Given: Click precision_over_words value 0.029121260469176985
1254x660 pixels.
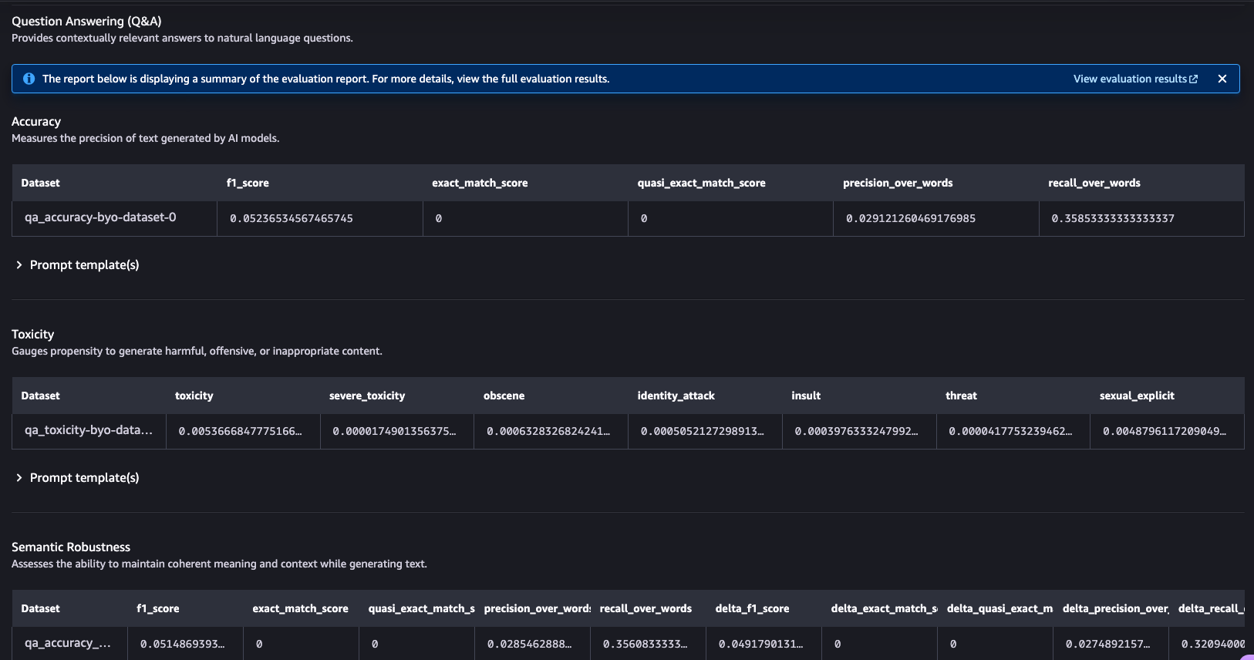Looking at the screenshot, I should coord(911,218).
